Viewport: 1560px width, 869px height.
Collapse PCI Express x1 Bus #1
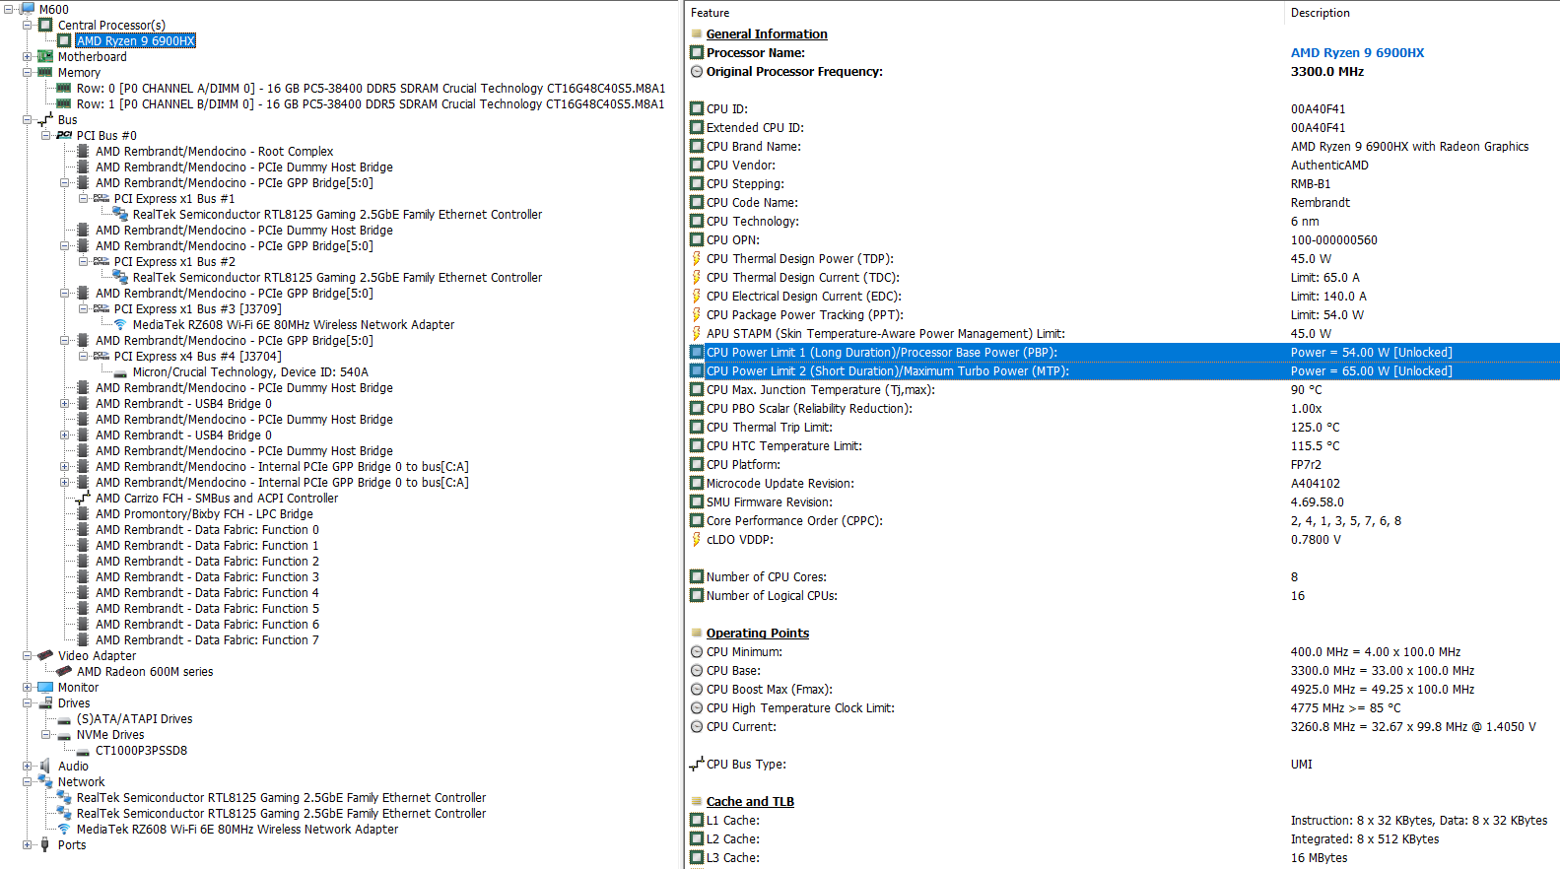[84, 198]
